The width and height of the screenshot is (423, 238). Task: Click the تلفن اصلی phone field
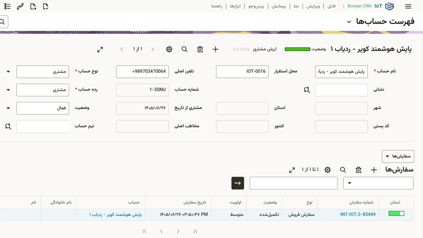tap(142, 72)
